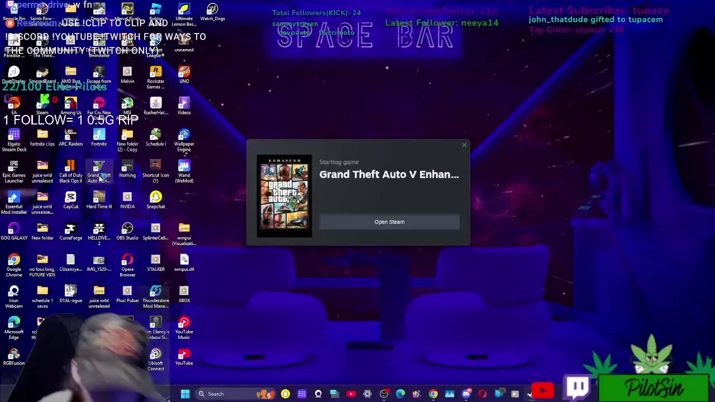Open Wand (WeMod) desktop icon
Screen dimensions: 715x402
click(184, 171)
